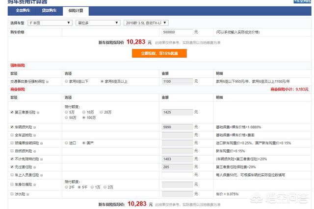Viewport: 314px width, 209px height.
Task: Focus the 购车价格 input showing 500000
Action: pos(177,32)
